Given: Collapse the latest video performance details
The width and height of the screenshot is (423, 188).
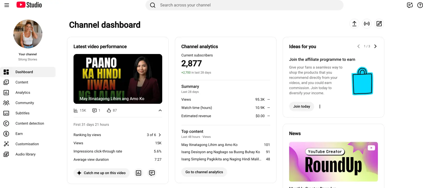Looking at the screenshot, I should pyautogui.click(x=160, y=110).
